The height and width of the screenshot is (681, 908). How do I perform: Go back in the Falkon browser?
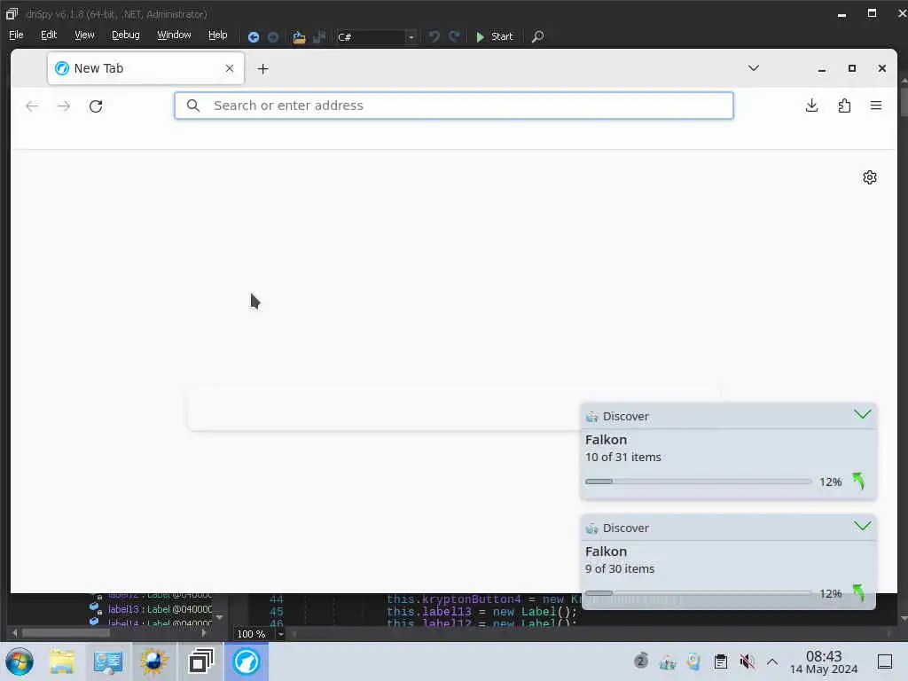click(x=32, y=106)
